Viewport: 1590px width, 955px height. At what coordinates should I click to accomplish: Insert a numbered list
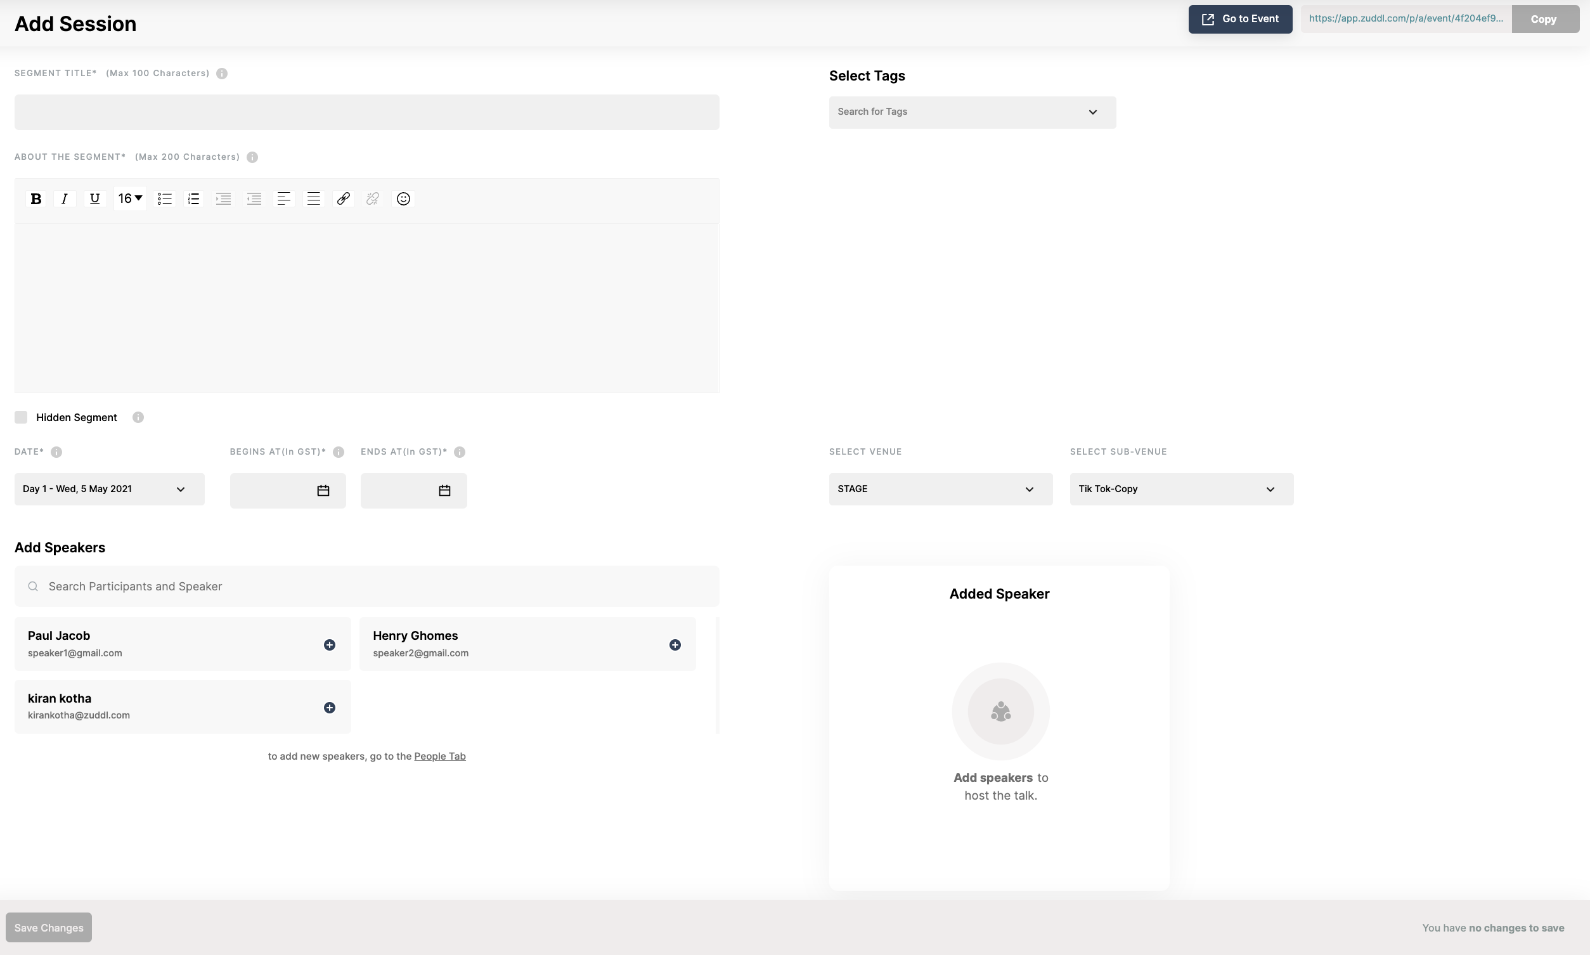point(193,199)
